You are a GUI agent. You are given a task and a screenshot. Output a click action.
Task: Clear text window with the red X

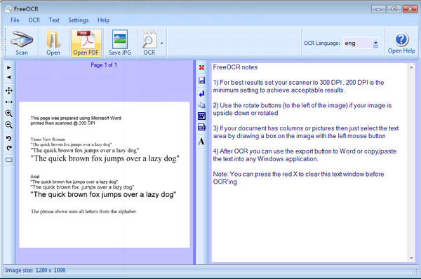201,67
